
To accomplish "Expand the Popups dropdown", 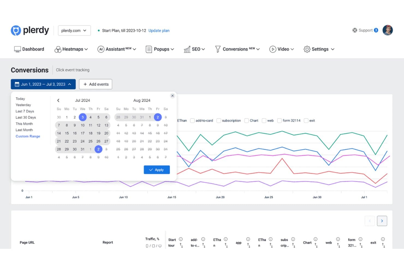I will 160,49.
